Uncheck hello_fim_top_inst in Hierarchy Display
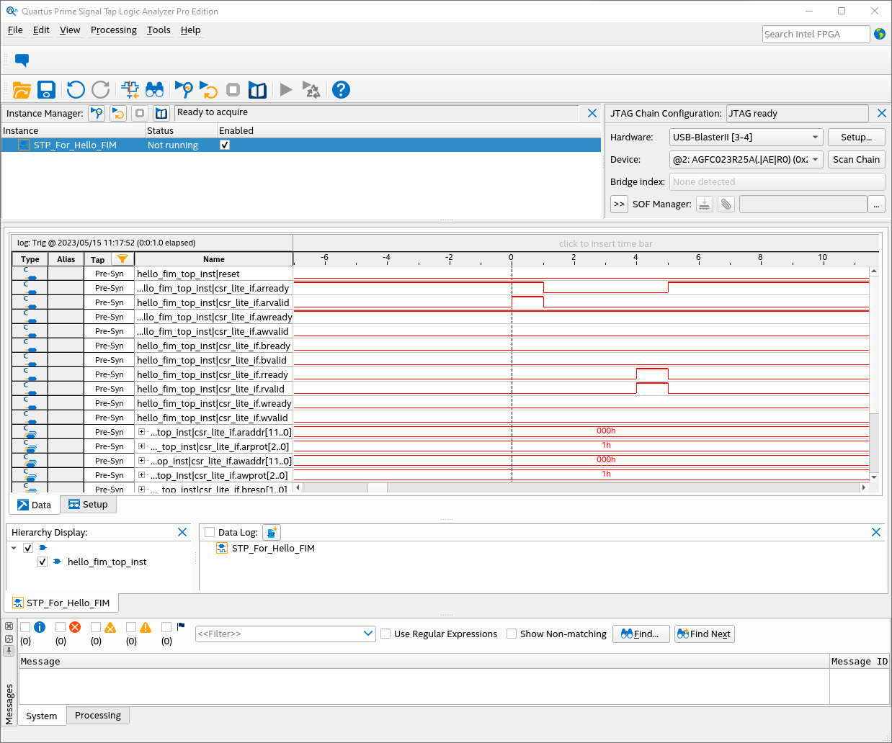Image resolution: width=892 pixels, height=743 pixels. [43, 562]
